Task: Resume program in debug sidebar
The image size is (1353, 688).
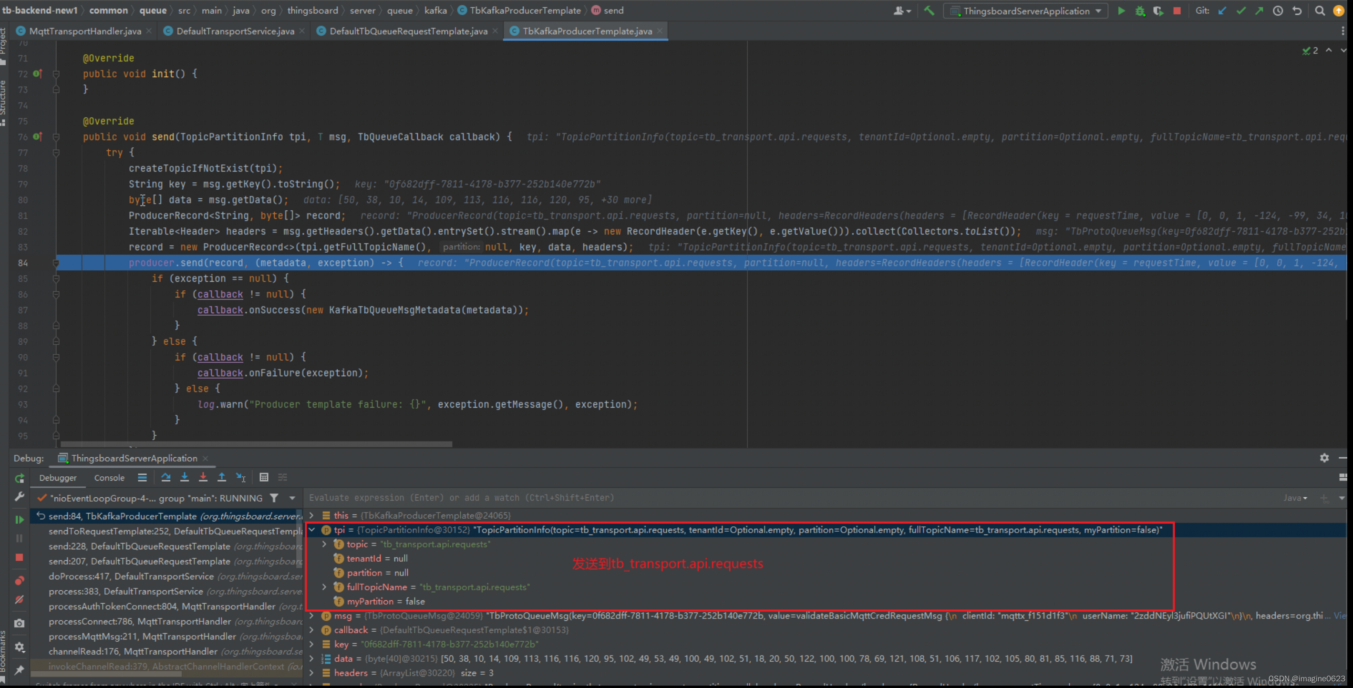Action: 20,519
